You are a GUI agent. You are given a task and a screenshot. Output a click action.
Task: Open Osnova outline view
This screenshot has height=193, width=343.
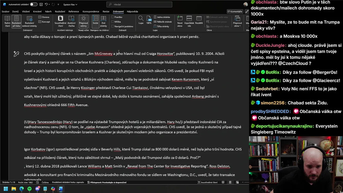click(44, 17)
